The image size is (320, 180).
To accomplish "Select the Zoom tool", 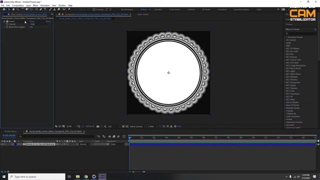I will 18,9.
